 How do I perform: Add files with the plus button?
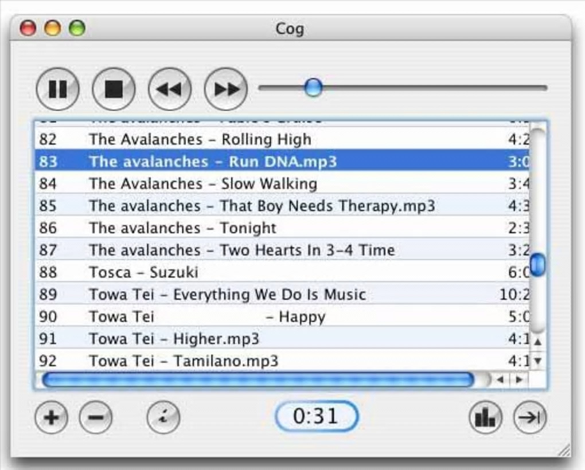click(51, 417)
